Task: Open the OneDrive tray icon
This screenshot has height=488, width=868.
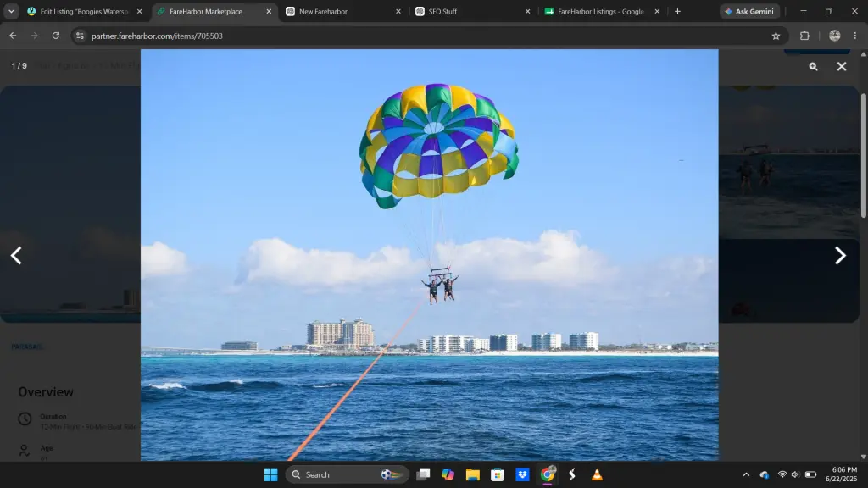Action: (x=765, y=474)
